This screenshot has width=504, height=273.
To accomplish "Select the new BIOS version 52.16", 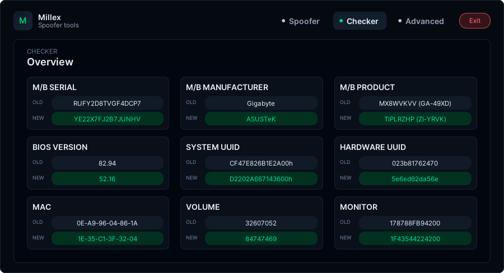I will (x=108, y=178).
